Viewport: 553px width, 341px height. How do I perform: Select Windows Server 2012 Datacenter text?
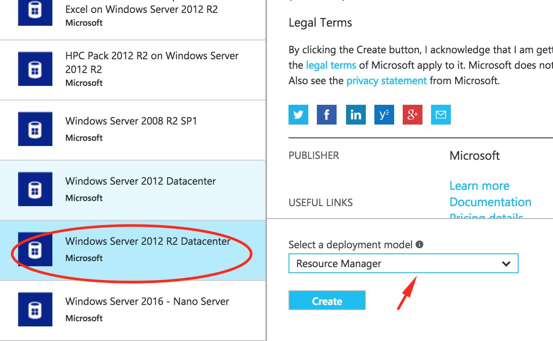pyautogui.click(x=140, y=181)
